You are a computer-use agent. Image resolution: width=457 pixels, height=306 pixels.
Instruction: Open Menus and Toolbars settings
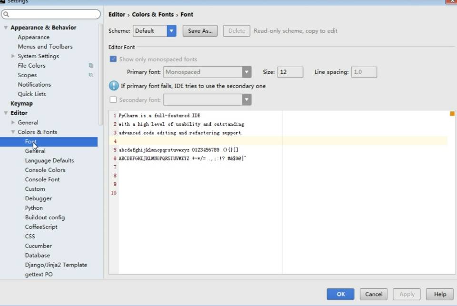click(45, 47)
